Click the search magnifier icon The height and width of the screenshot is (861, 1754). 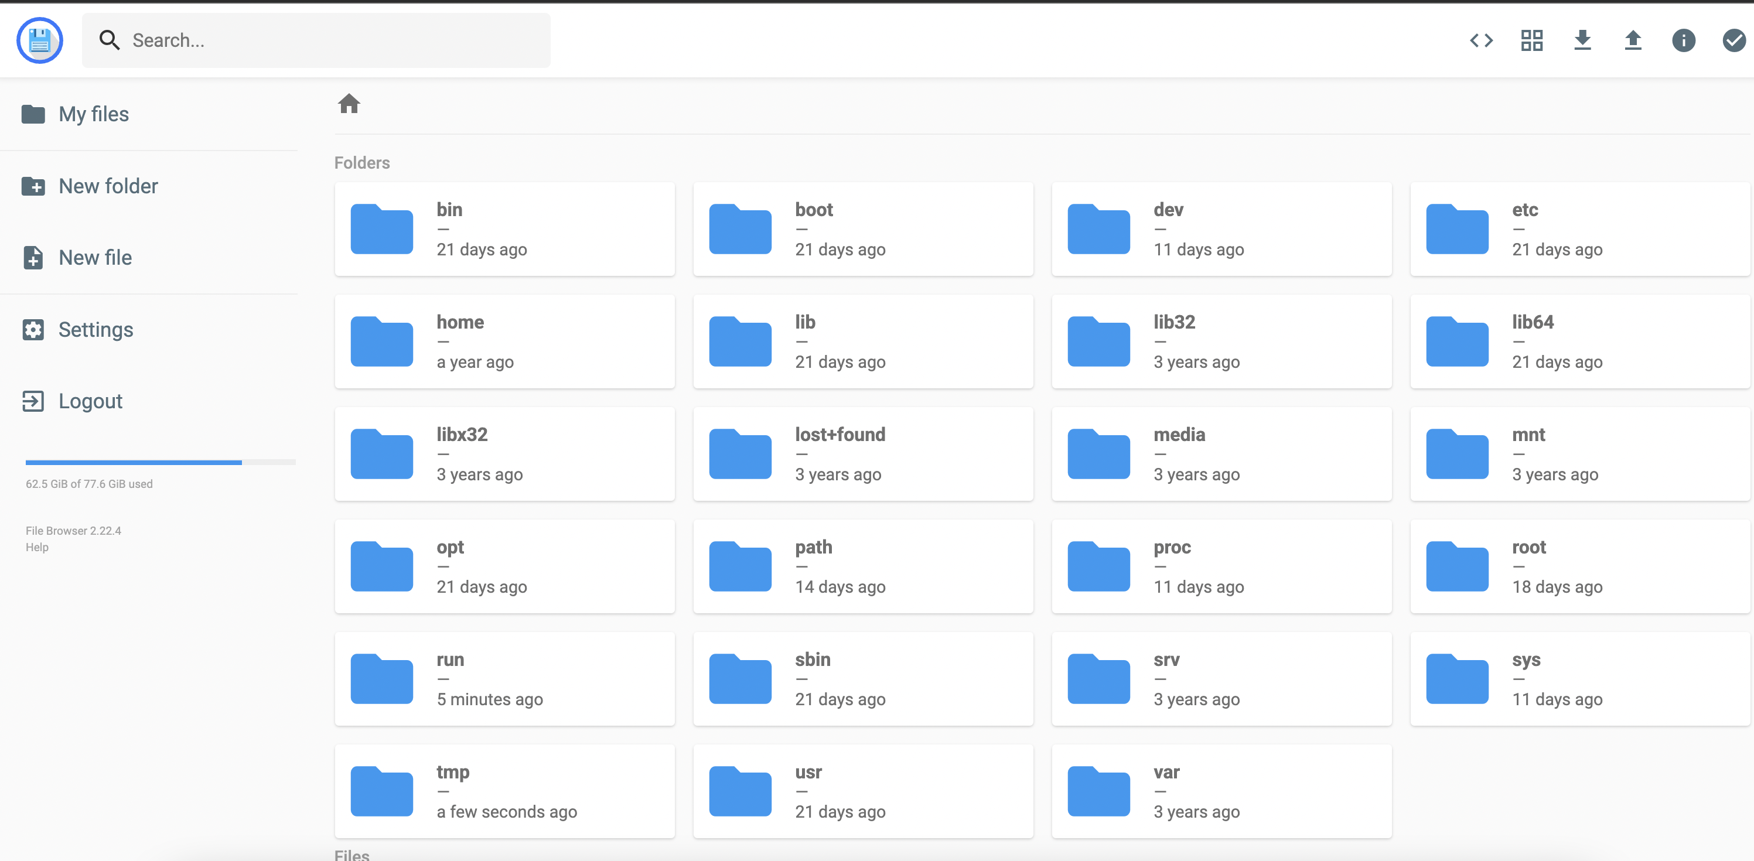pos(110,40)
